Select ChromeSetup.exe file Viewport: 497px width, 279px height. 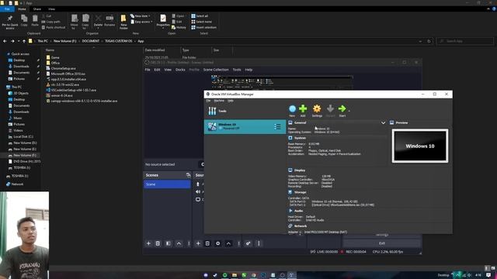[64, 68]
